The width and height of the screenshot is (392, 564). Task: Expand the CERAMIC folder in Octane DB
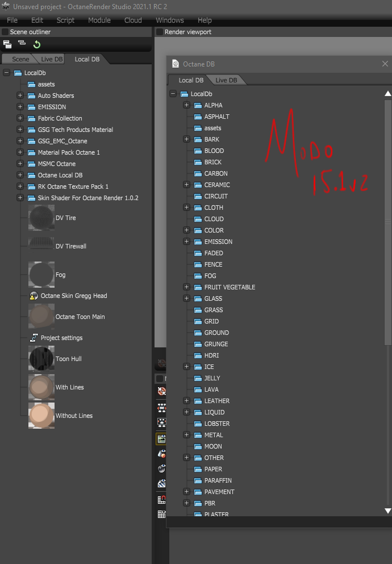pos(186,185)
